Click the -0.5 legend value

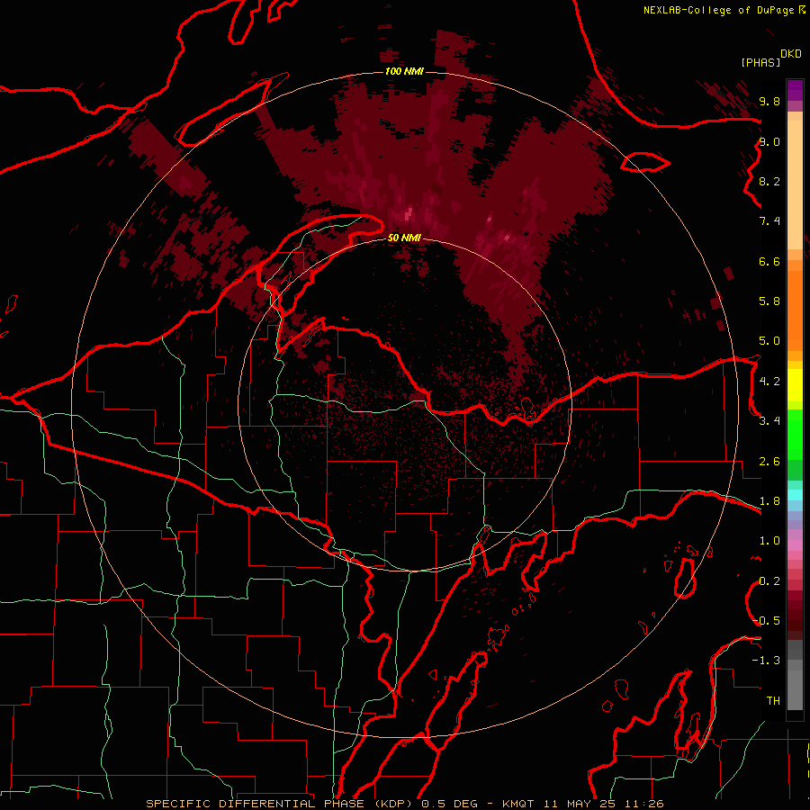coord(766,620)
